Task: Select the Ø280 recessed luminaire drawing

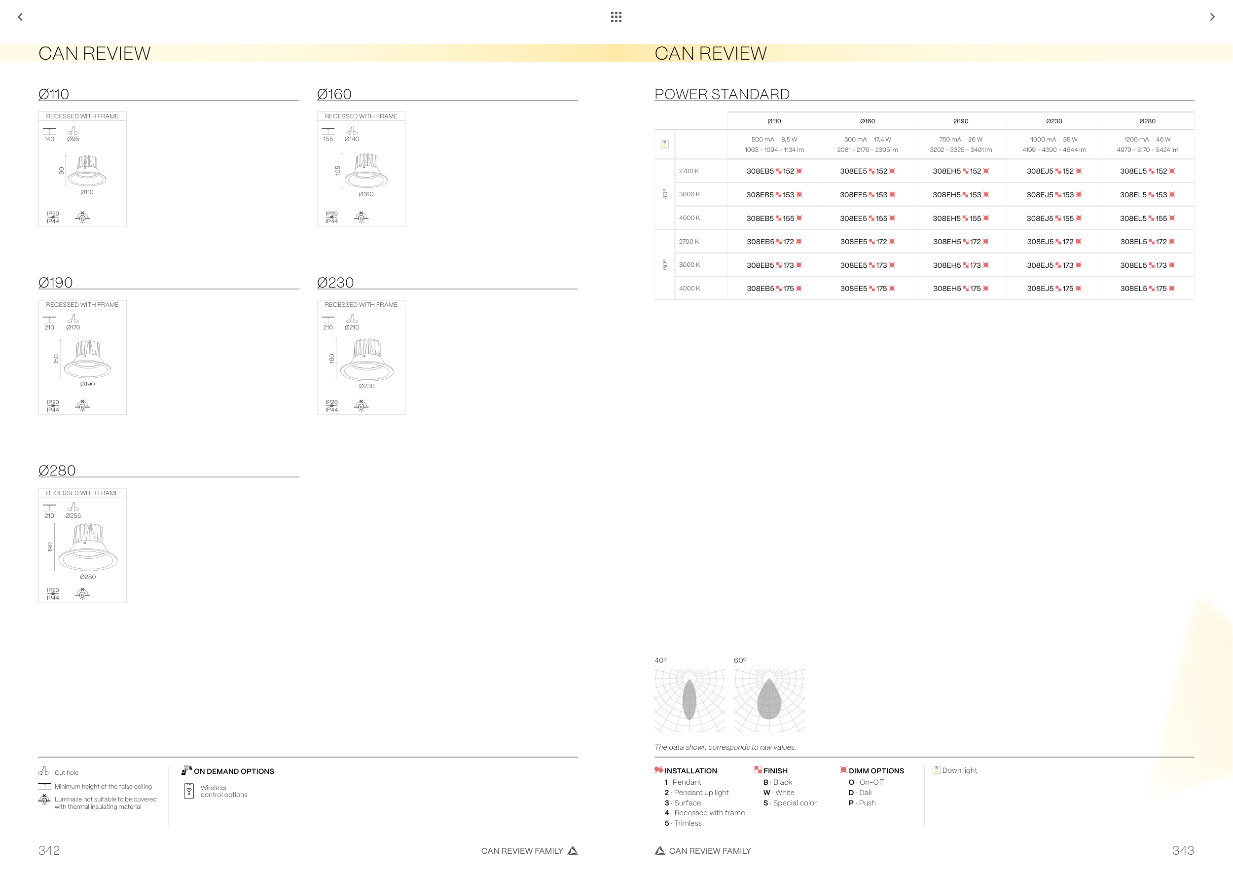Action: coord(87,546)
